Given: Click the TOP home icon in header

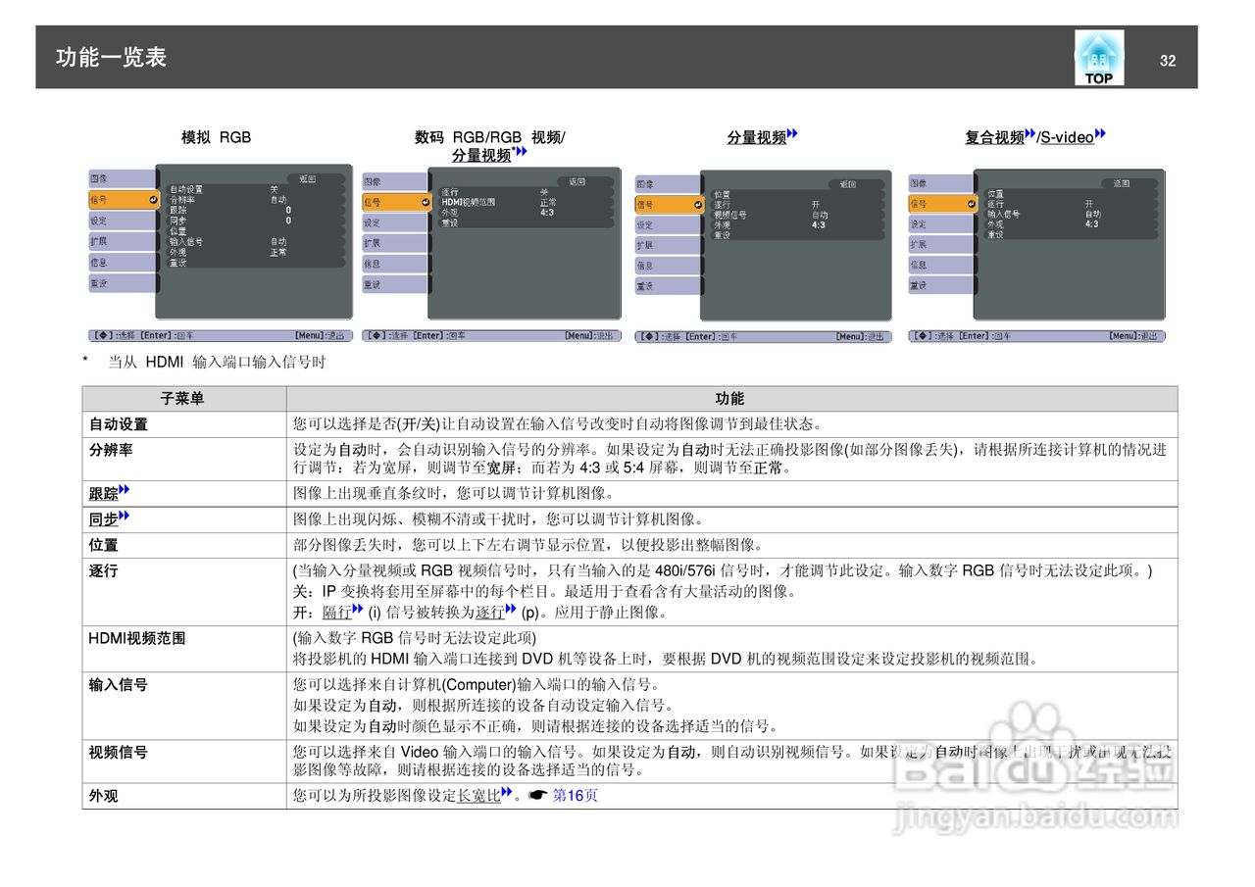Looking at the screenshot, I should coord(1099,57).
